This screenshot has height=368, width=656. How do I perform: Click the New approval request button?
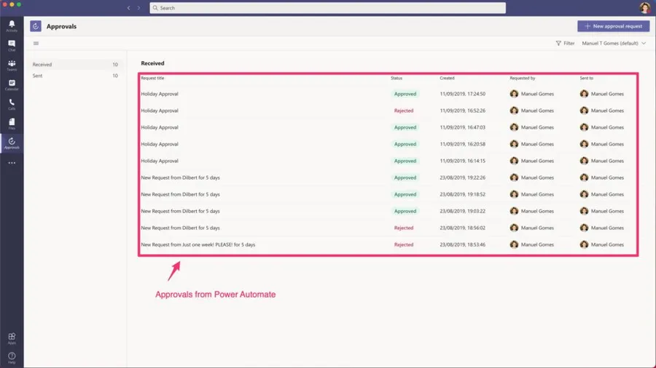pyautogui.click(x=613, y=26)
